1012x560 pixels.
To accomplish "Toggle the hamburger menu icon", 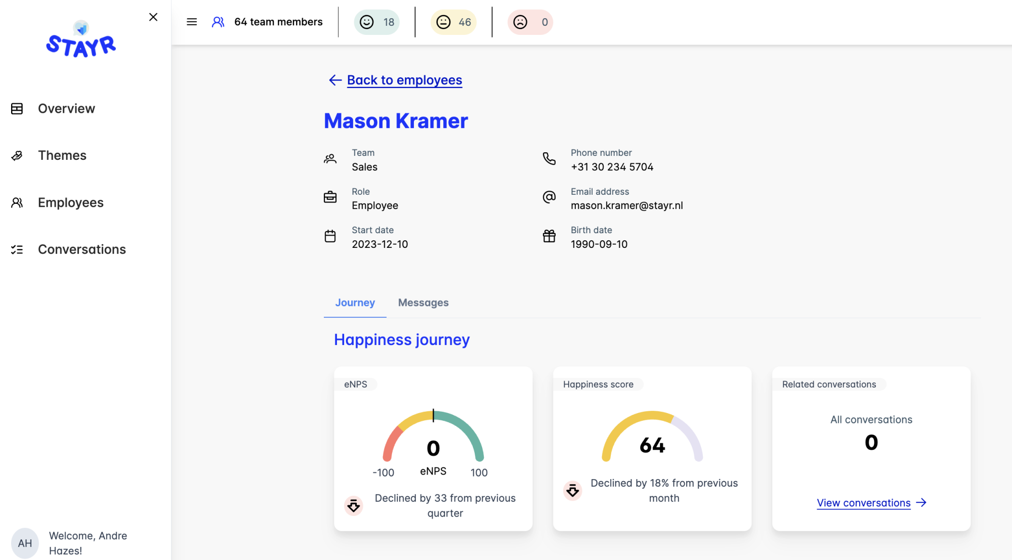I will (192, 22).
